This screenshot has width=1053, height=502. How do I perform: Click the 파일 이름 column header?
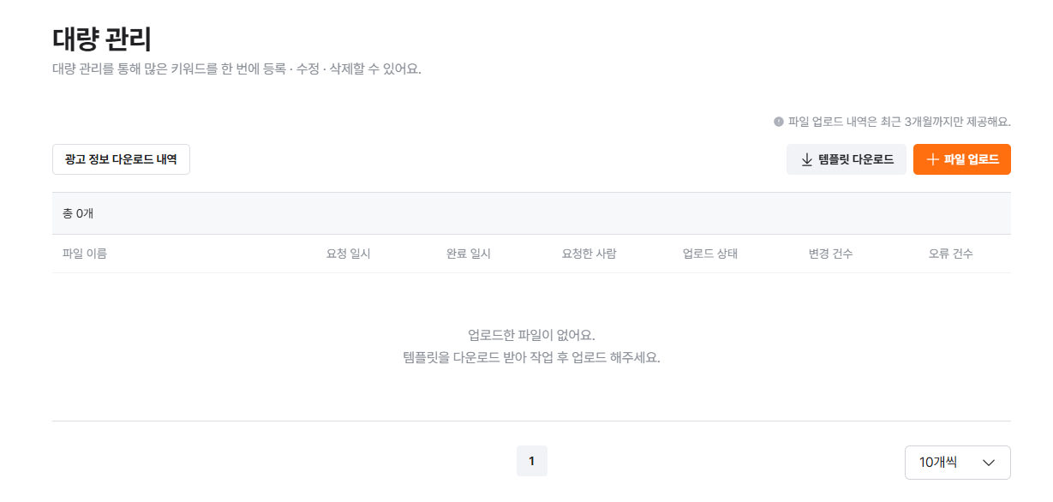point(85,254)
